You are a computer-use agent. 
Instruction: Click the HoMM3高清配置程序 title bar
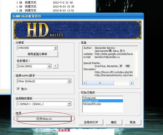(78, 16)
